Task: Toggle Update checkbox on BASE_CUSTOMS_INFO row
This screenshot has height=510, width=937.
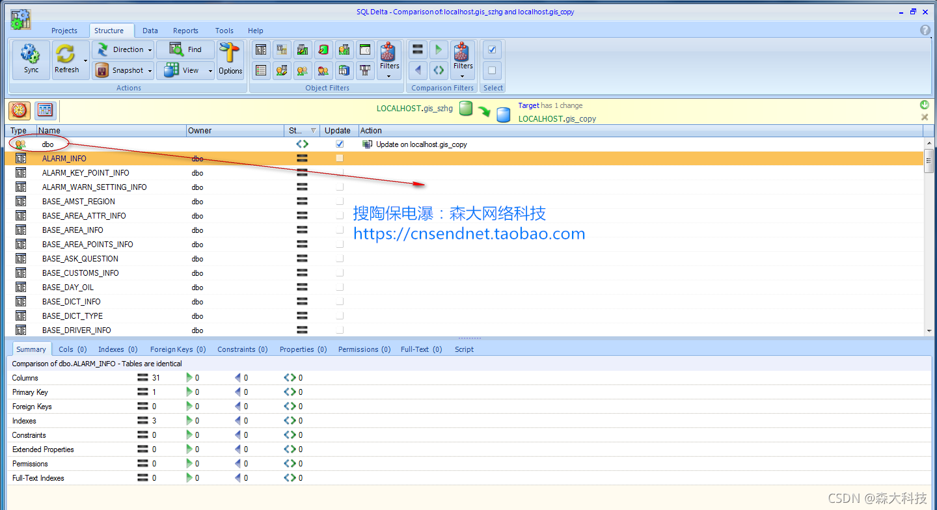Action: pos(340,273)
